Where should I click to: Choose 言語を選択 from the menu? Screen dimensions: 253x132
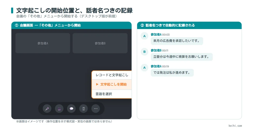tap(112, 94)
